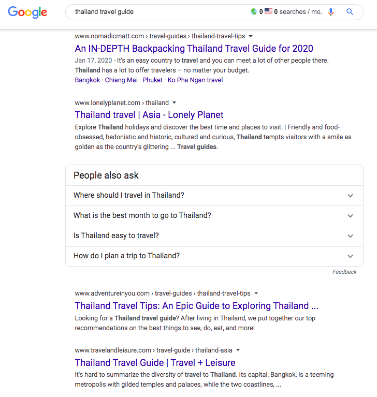This screenshot has width=377, height=397.
Task: Click the Bangkok sitelink
Action: (88, 80)
